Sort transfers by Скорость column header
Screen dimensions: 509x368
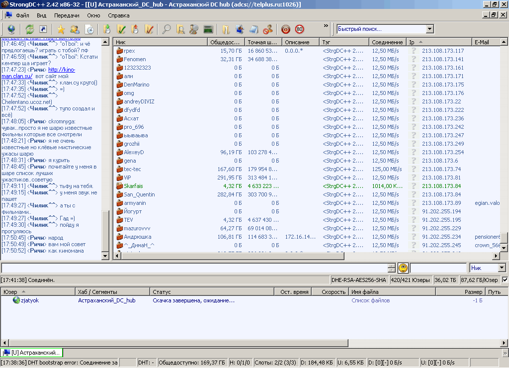pyautogui.click(x=330, y=292)
